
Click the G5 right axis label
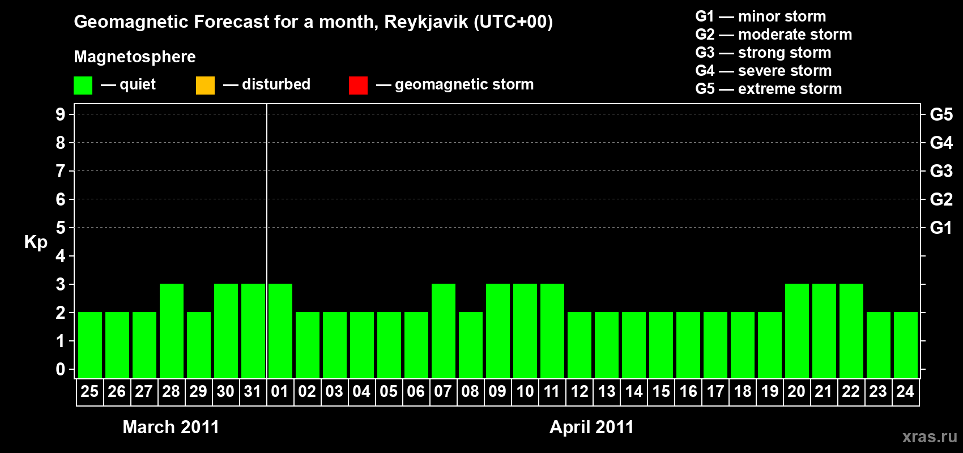pos(941,114)
